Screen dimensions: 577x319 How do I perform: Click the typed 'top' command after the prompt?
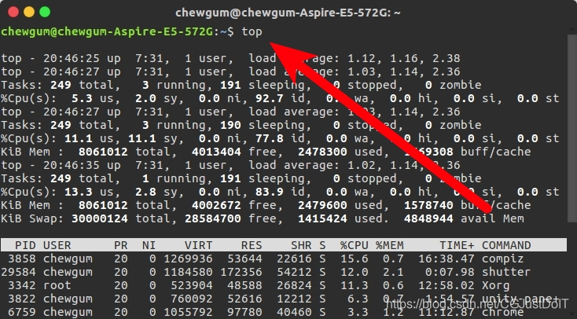pos(252,32)
